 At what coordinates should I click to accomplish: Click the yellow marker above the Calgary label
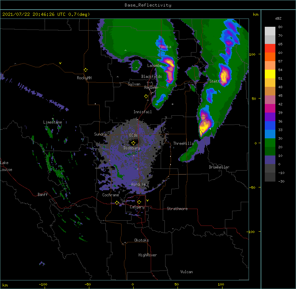point(139,202)
